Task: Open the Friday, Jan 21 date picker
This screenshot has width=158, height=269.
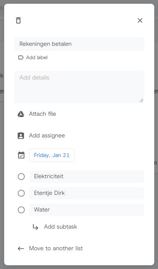Action: pyautogui.click(x=52, y=155)
